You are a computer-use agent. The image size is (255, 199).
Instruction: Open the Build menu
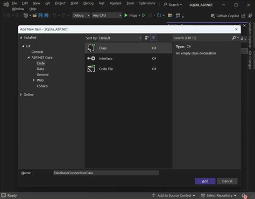(74, 3)
